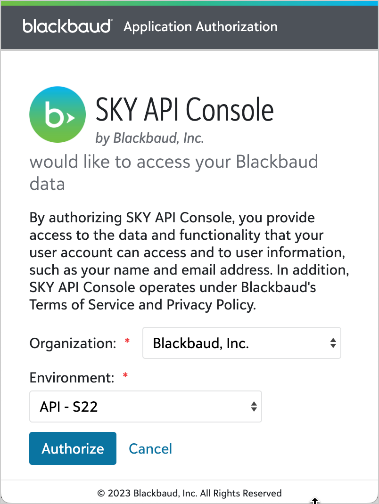Click the Cancel link
This screenshot has width=379, height=504.
[x=150, y=448]
